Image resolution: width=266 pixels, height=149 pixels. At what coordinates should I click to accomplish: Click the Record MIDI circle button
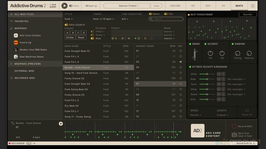234,126
